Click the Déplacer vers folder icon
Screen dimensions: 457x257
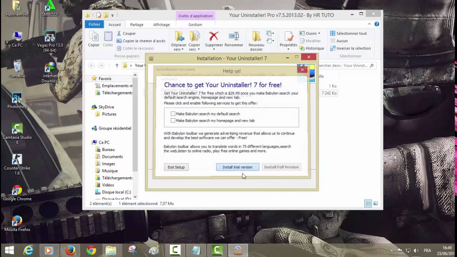click(179, 36)
